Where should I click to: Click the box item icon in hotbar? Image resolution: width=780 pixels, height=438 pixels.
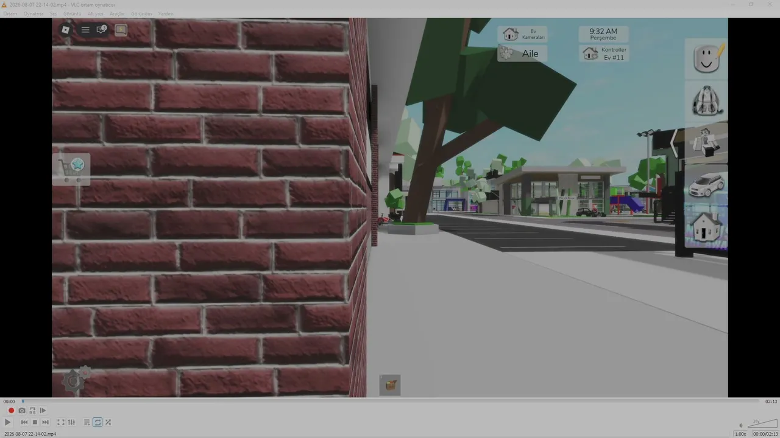point(390,385)
